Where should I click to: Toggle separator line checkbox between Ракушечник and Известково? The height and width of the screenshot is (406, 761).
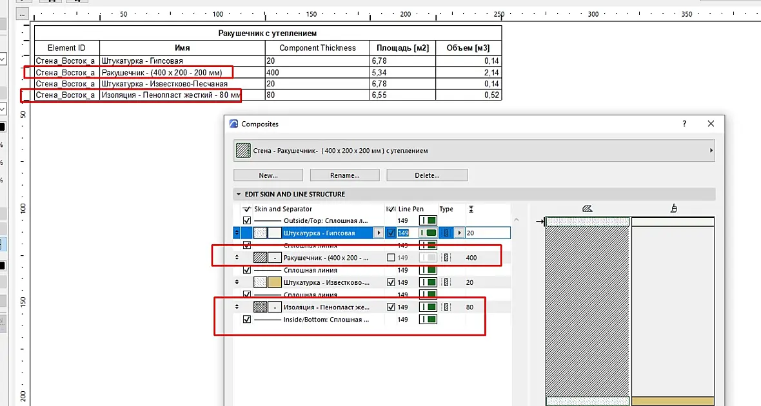tap(247, 270)
